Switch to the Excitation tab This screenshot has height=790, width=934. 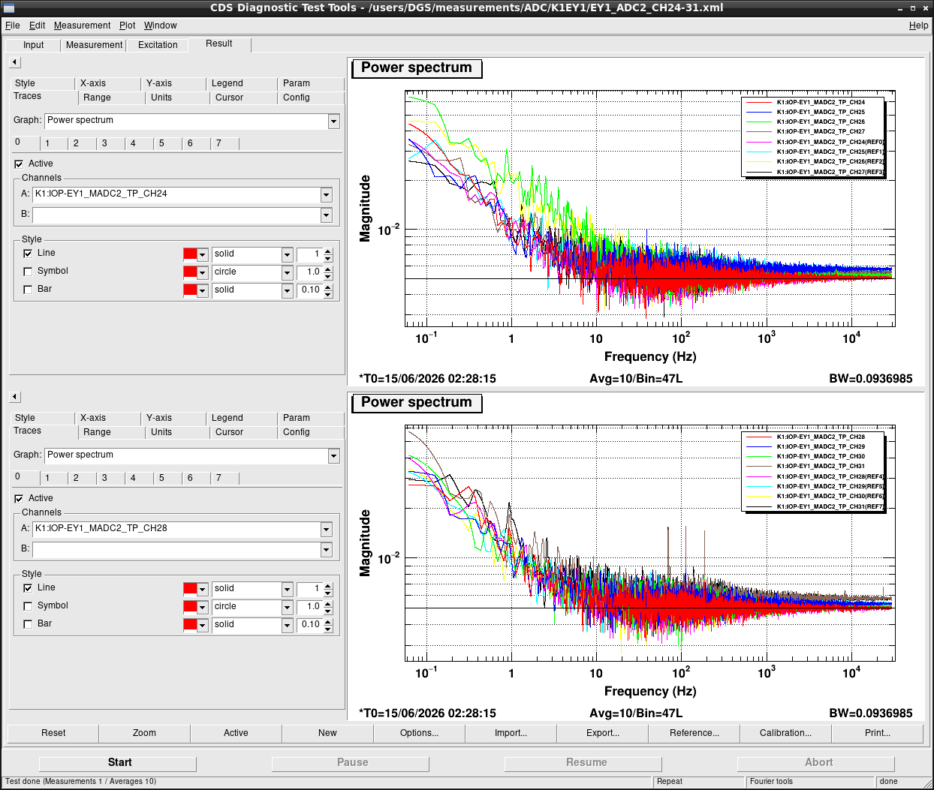pyautogui.click(x=158, y=45)
